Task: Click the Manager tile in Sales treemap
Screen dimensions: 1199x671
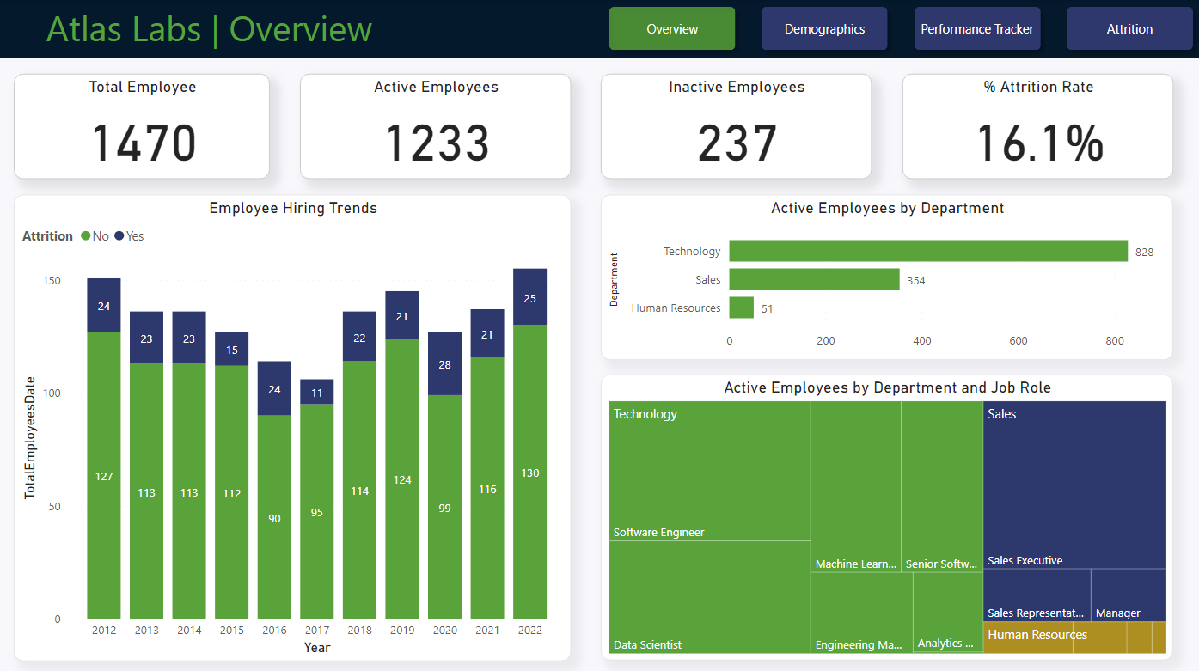Action: pos(1128,595)
